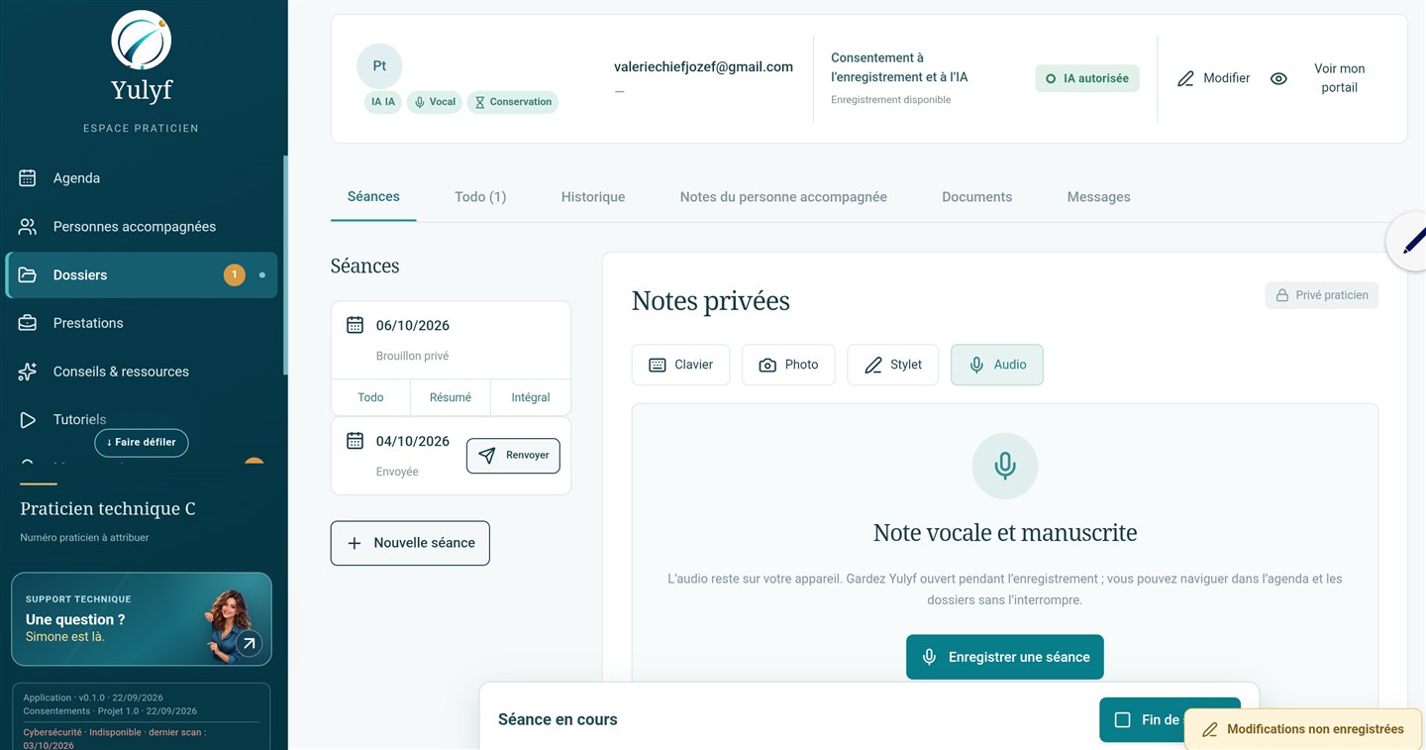Open Conseils & ressources sparkle icon
The height and width of the screenshot is (750, 1426).
pyautogui.click(x=28, y=372)
